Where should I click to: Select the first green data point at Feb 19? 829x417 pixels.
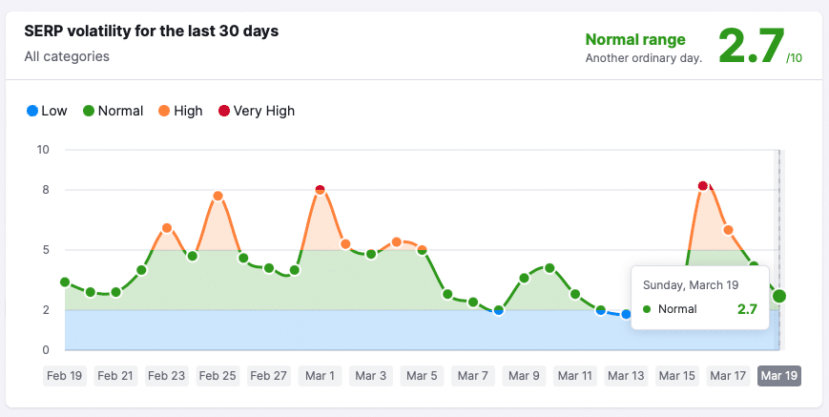tap(65, 281)
